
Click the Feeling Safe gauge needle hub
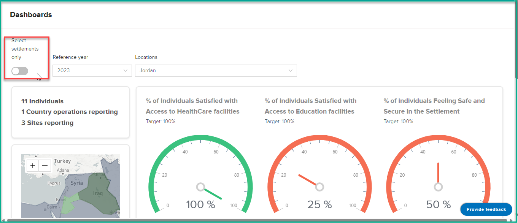(x=438, y=187)
